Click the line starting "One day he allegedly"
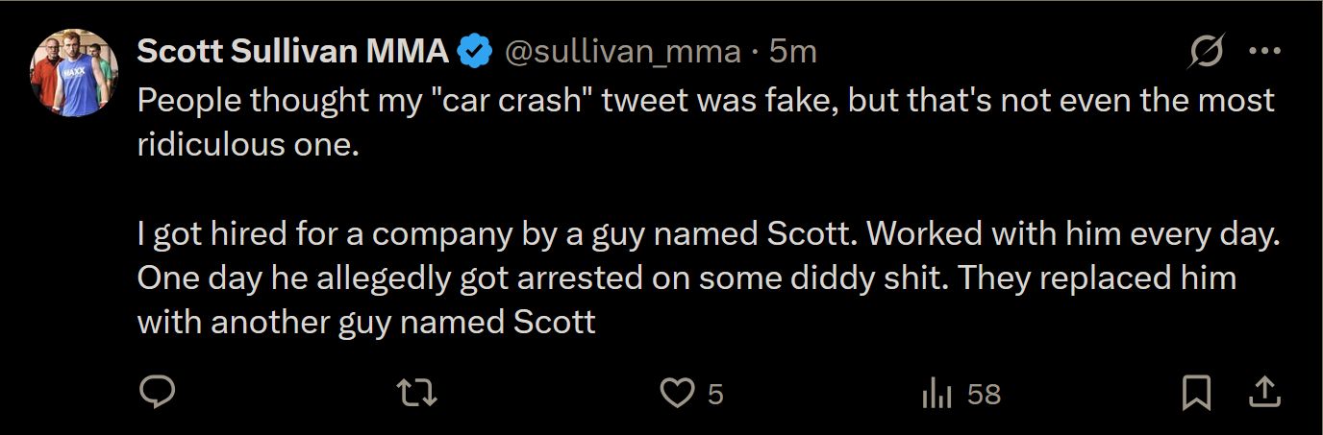 pos(686,278)
